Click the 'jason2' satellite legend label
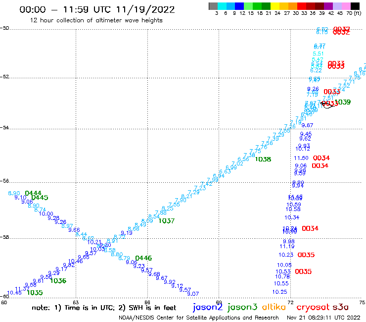 [x=208, y=307]
